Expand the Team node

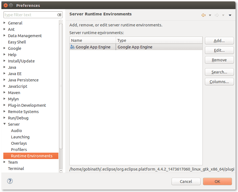[5, 162]
